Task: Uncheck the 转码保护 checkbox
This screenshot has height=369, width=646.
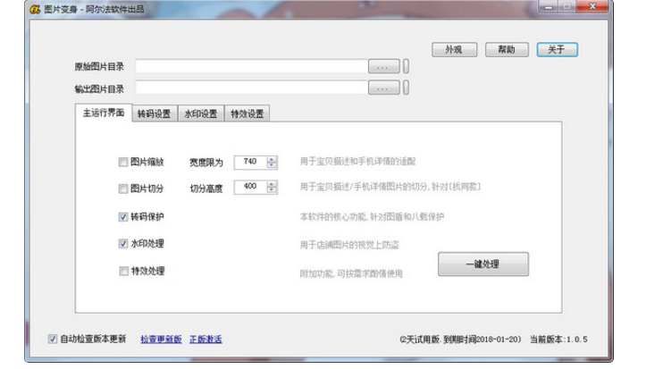Action: tap(122, 216)
